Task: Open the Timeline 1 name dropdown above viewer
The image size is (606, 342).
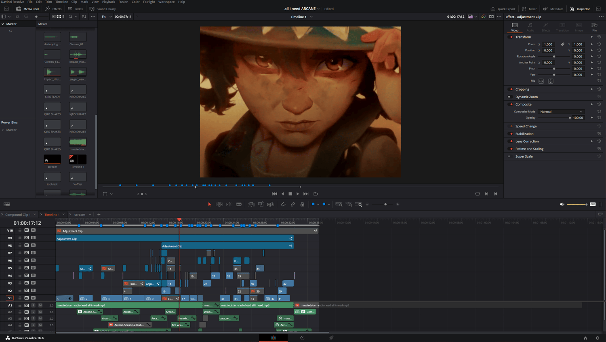Action: (x=311, y=17)
